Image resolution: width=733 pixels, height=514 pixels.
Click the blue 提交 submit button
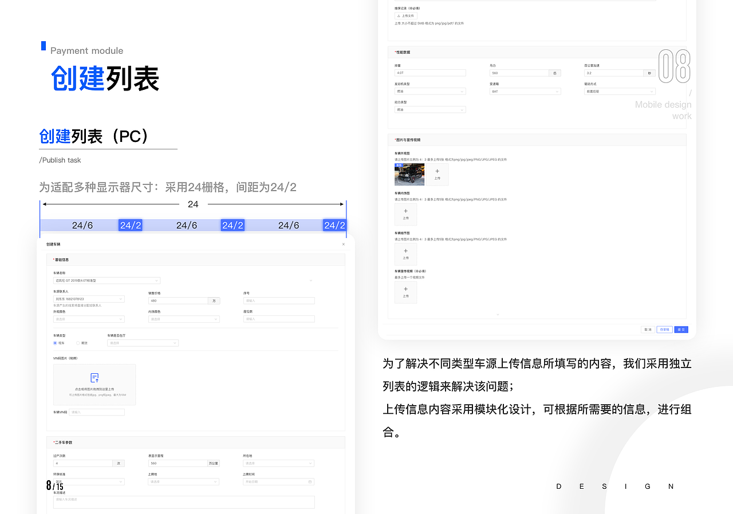coord(681,329)
